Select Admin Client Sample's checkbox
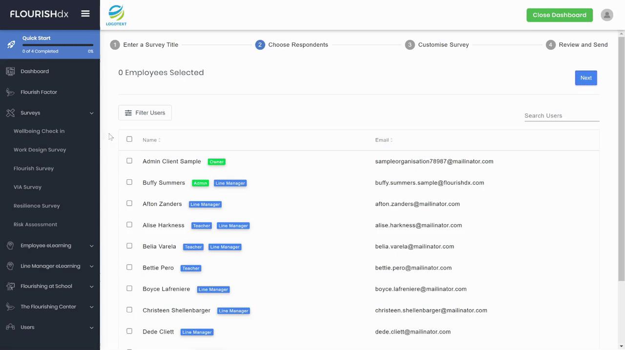This screenshot has height=350, width=625. coord(129,160)
